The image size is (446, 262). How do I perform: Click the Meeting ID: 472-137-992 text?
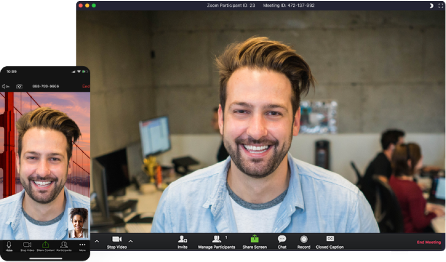(x=289, y=5)
